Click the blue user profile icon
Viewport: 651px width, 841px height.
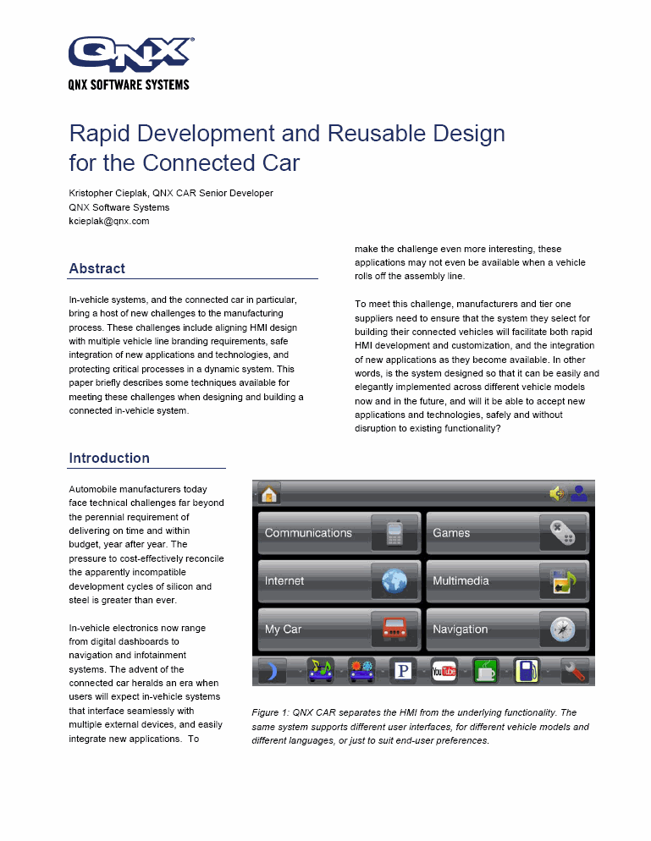click(x=578, y=493)
